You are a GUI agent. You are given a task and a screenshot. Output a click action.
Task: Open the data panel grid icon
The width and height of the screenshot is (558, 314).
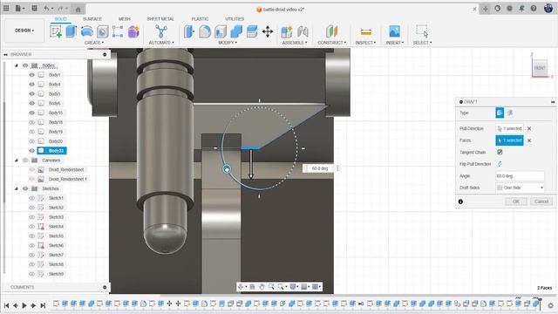pyautogui.click(x=6, y=8)
